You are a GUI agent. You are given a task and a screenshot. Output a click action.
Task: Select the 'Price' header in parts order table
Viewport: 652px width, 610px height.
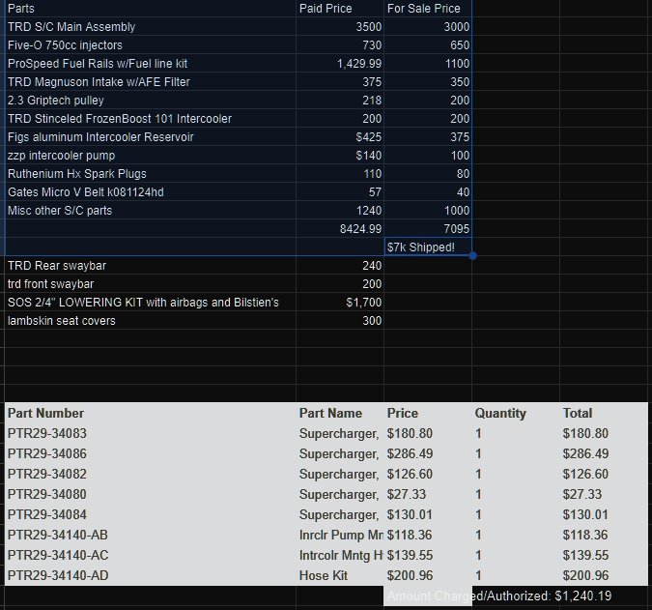(428, 413)
